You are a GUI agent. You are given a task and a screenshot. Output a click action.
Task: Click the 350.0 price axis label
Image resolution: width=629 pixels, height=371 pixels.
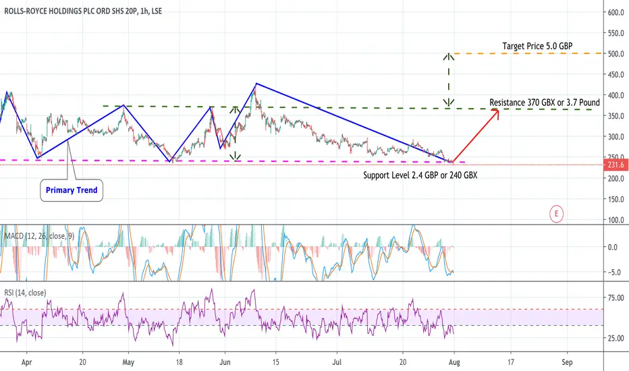pyautogui.click(x=616, y=116)
